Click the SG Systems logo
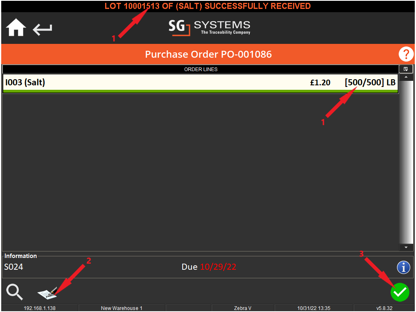 [209, 28]
